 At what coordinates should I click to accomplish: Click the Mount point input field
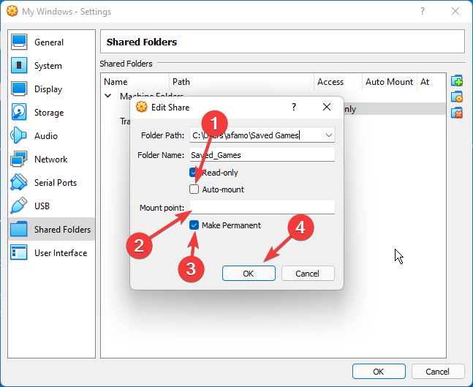[262, 207]
